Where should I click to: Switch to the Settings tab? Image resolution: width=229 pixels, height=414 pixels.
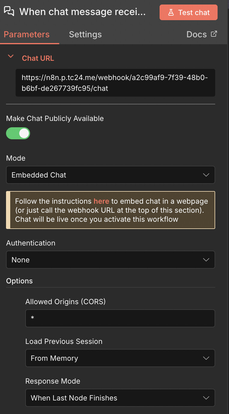tap(85, 34)
